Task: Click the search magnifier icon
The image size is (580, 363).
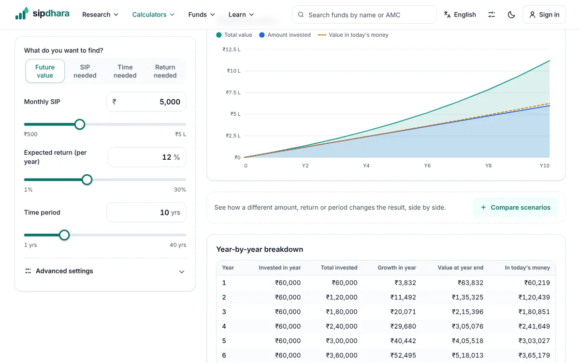Action: pos(301,15)
